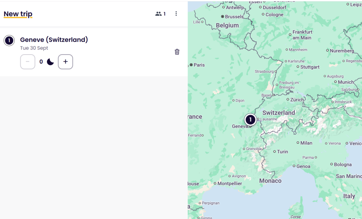Click Turin city dot on the map
This screenshot has height=219, width=362.
coord(274,151)
